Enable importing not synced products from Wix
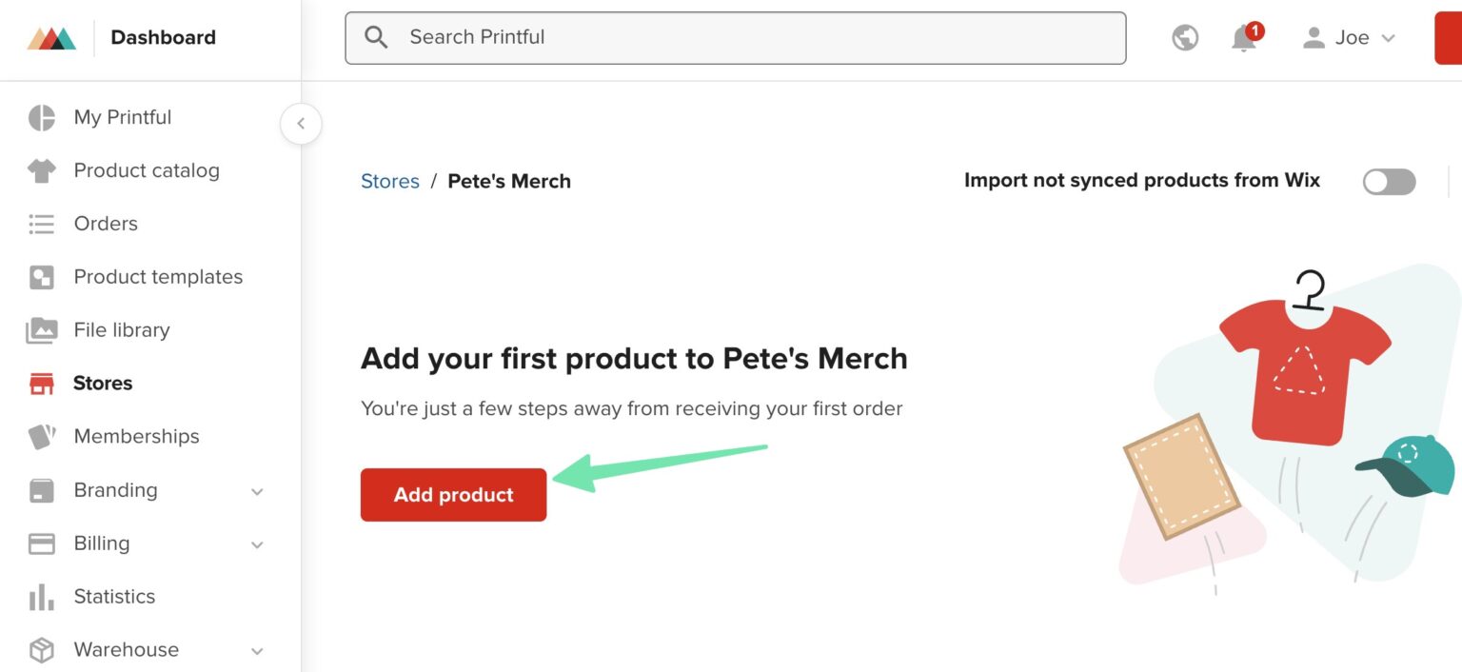 tap(1389, 181)
